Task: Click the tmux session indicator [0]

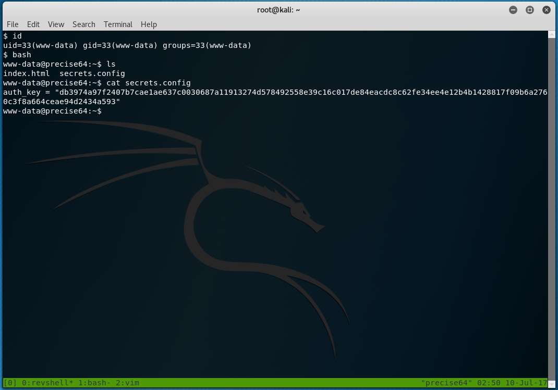Action: 10,383
